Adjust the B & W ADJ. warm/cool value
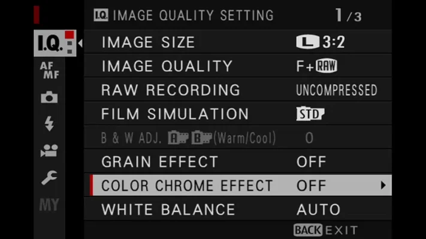Image resolution: width=426 pixels, height=239 pixels. pos(309,138)
